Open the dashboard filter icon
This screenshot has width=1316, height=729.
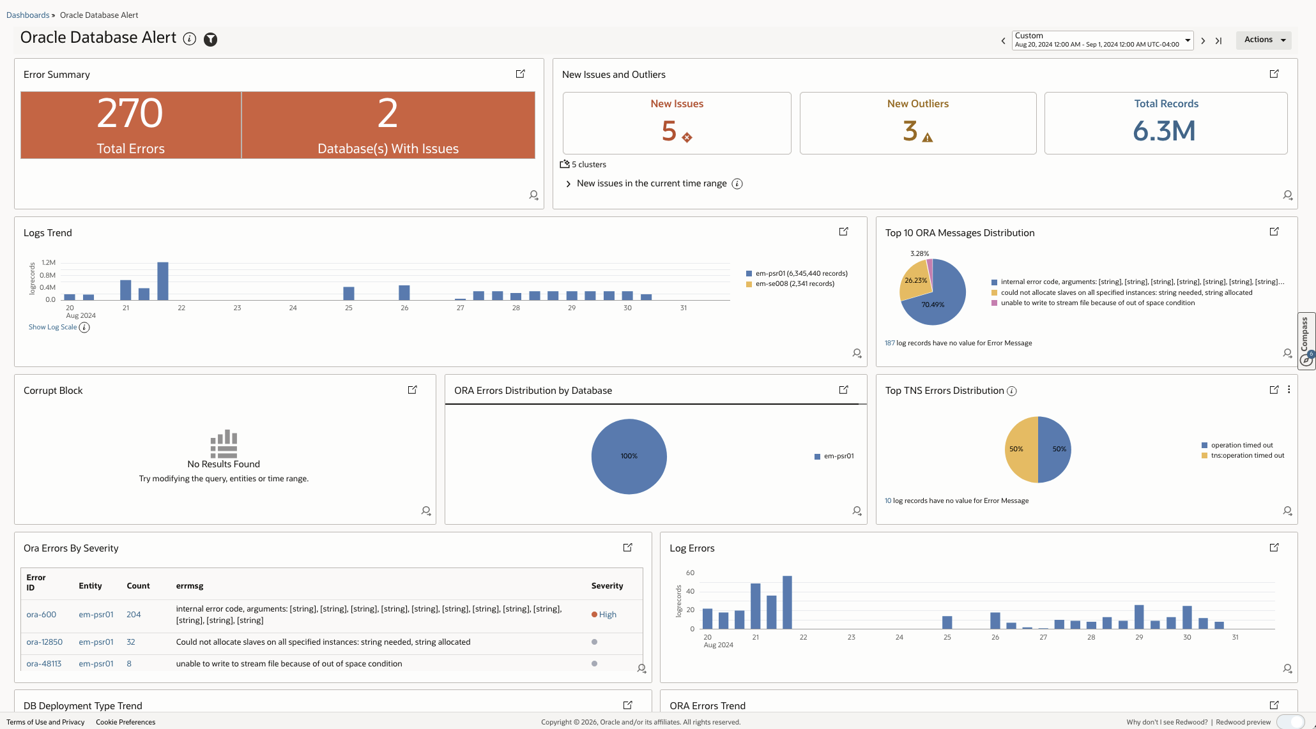210,40
